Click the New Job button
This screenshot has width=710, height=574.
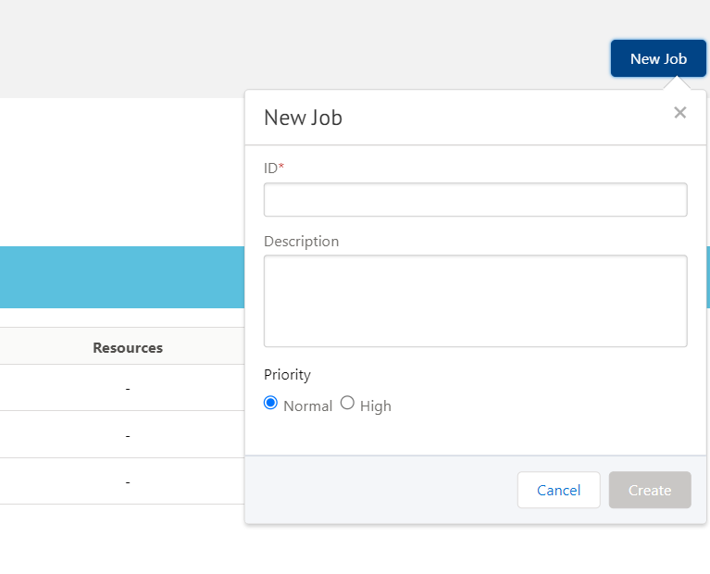tap(658, 58)
